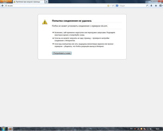This screenshot has width=163, height=131.
Task: Bookmark this page with the star icon
Action: tap(108, 6)
